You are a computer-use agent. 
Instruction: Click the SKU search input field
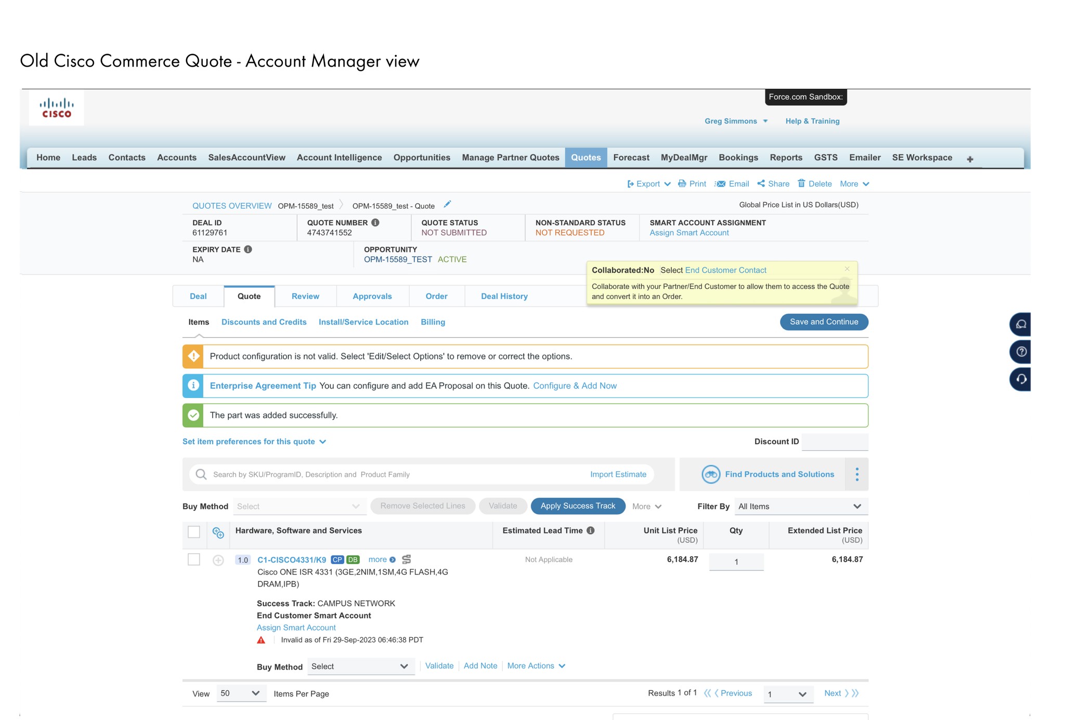(364, 474)
